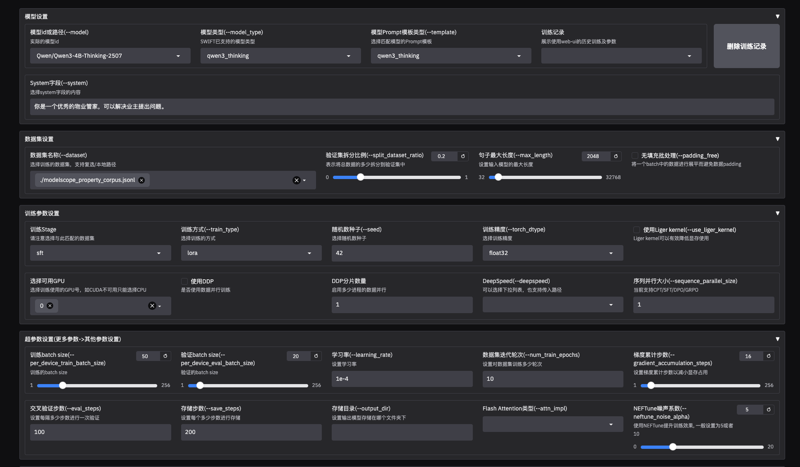
Task: Open the torch_dtype float32 dropdown
Action: coord(552,253)
